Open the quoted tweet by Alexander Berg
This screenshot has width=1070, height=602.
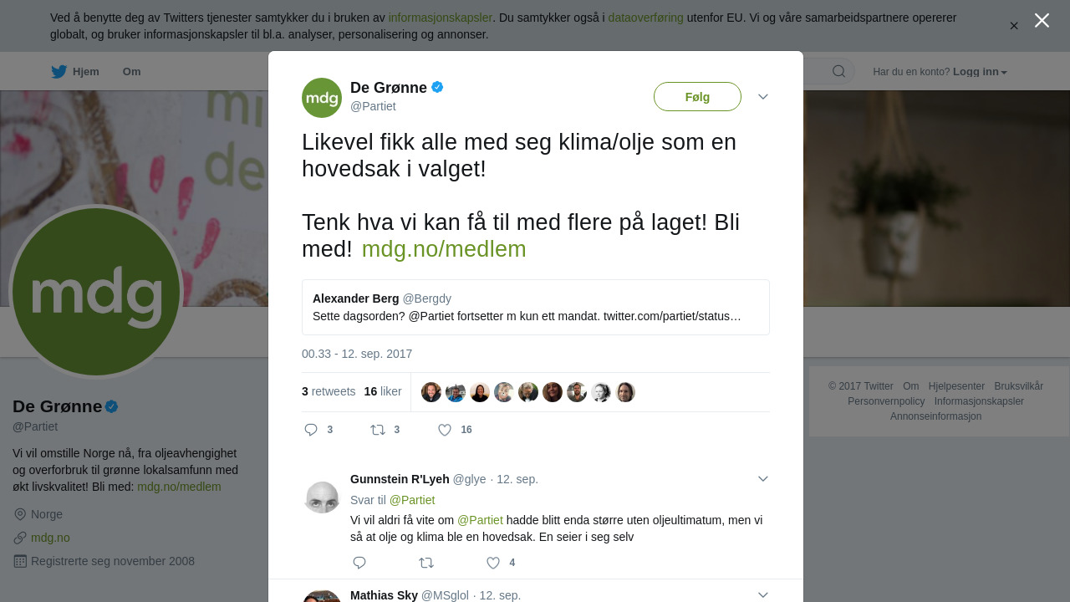536,308
